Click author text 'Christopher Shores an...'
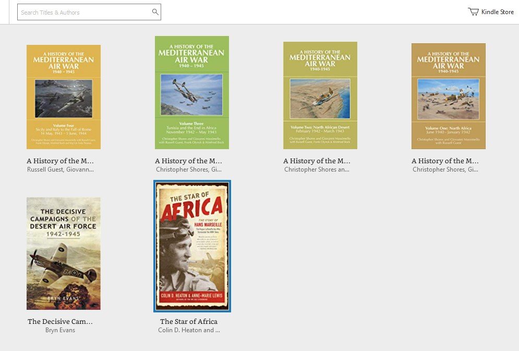Screen dimensions: 519x351 pos(317,170)
